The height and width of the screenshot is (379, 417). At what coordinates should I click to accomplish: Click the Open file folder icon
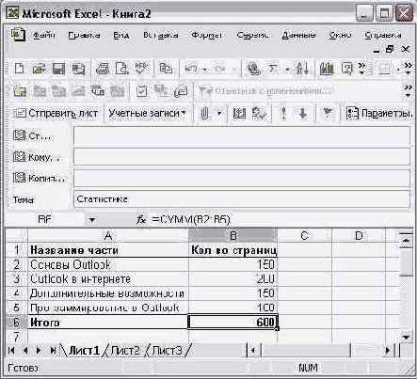click(x=39, y=69)
